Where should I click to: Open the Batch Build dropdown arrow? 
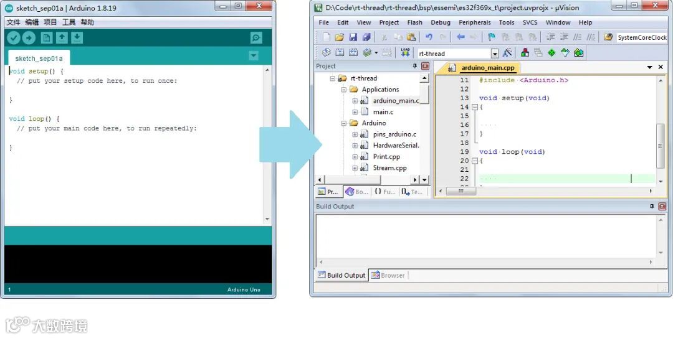[x=376, y=53]
